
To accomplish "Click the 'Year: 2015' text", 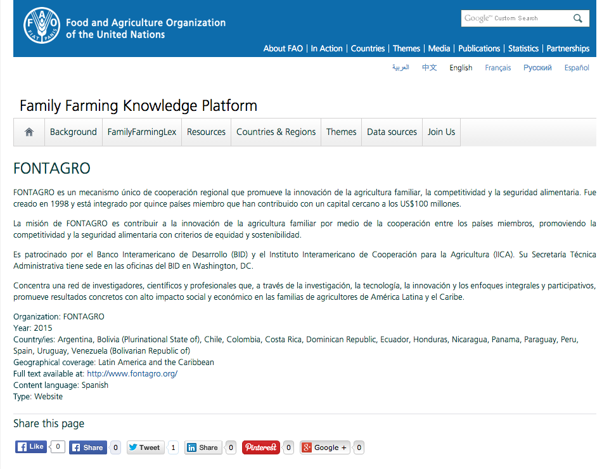I will (x=32, y=328).
